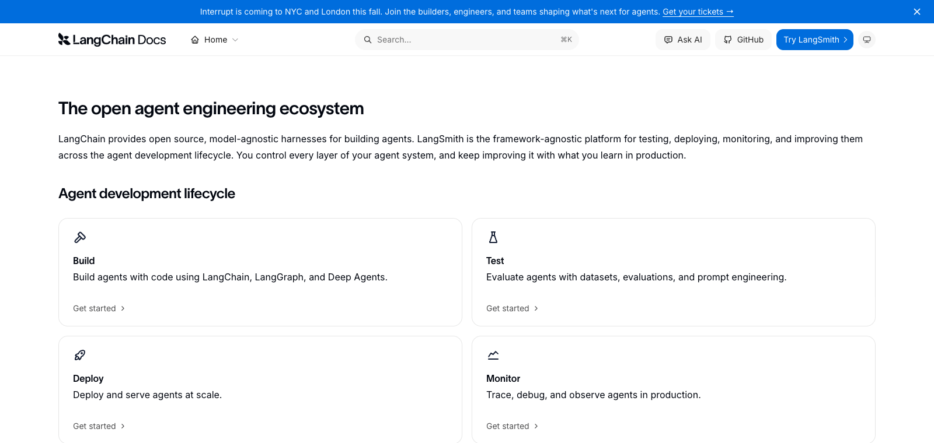Image resolution: width=934 pixels, height=443 pixels.
Task: Click text Deploy and serve agents at scale
Action: [147, 395]
